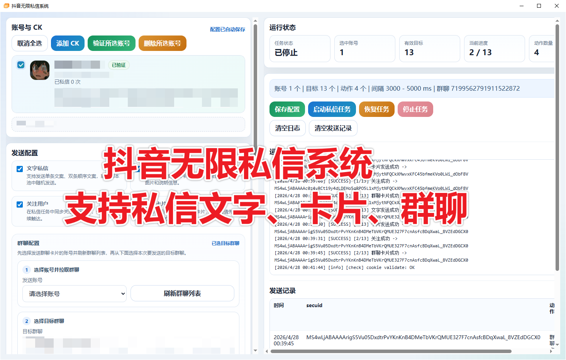The height and width of the screenshot is (360, 566).
Task: Click the cookie validate: OK log line
Action: pyautogui.click(x=344, y=267)
